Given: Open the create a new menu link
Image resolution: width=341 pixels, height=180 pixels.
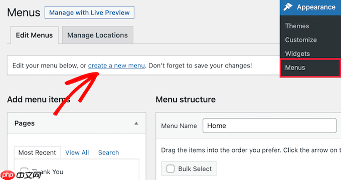Looking at the screenshot, I should pyautogui.click(x=116, y=65).
